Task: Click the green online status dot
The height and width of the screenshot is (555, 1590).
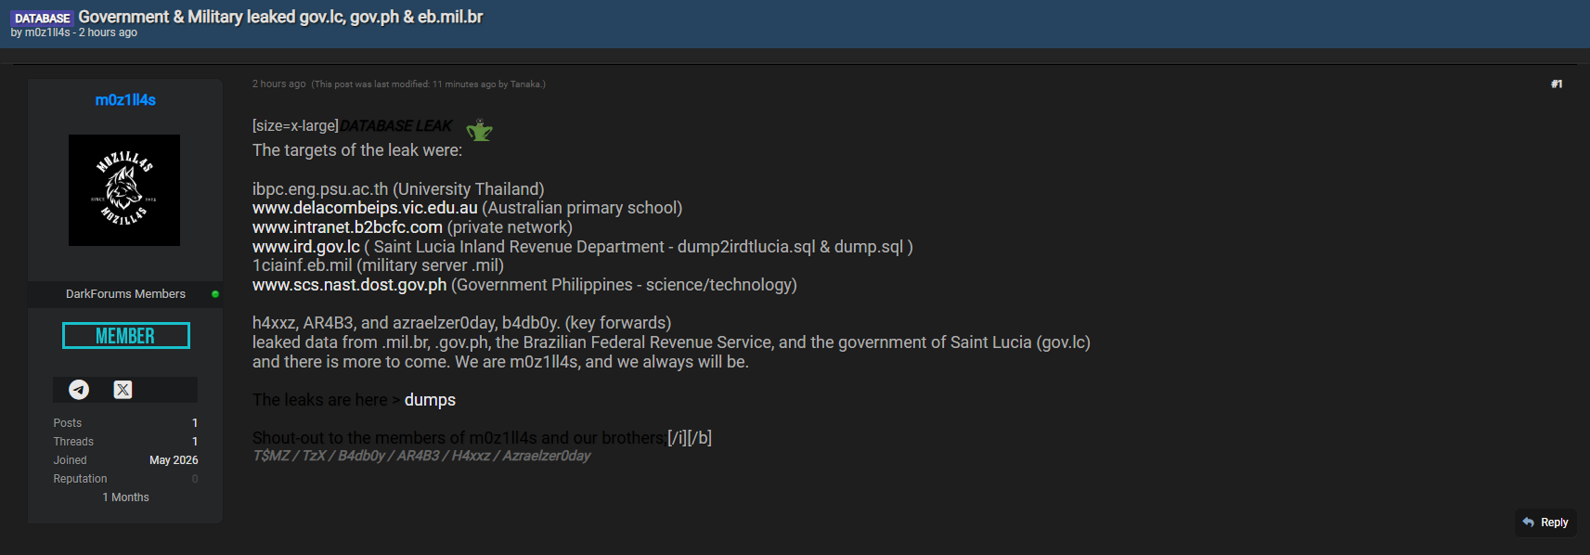Action: click(215, 294)
